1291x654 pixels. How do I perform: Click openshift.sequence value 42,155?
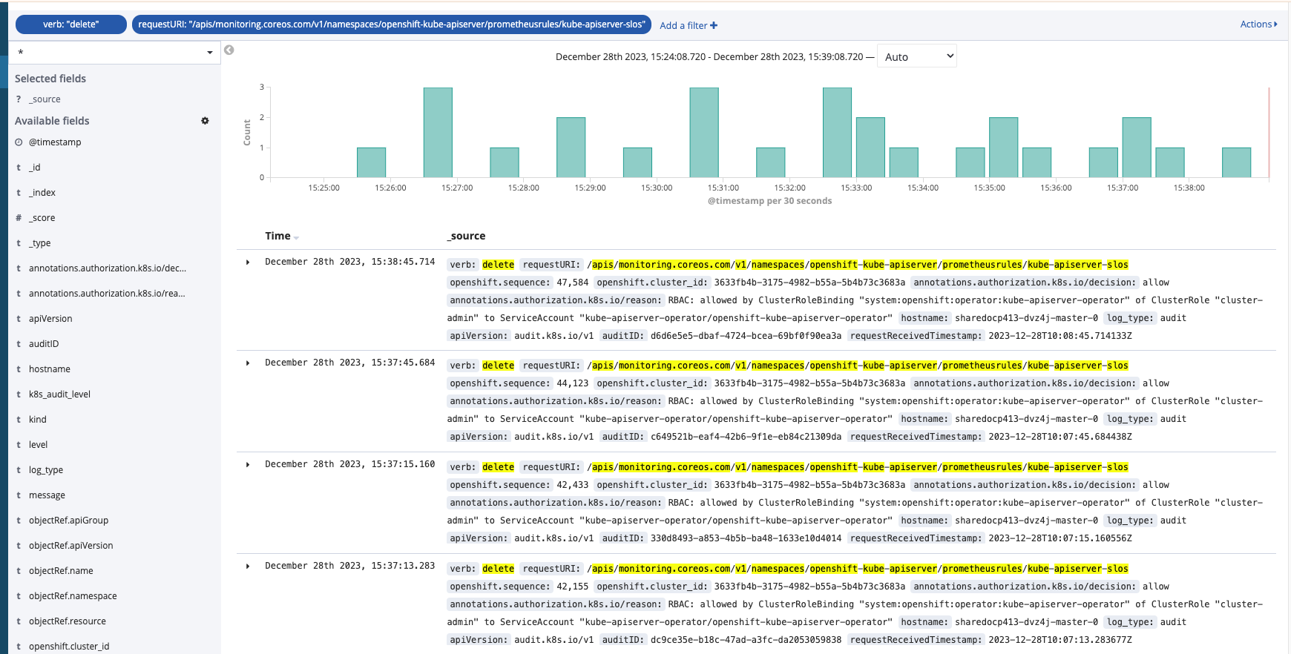point(572,587)
